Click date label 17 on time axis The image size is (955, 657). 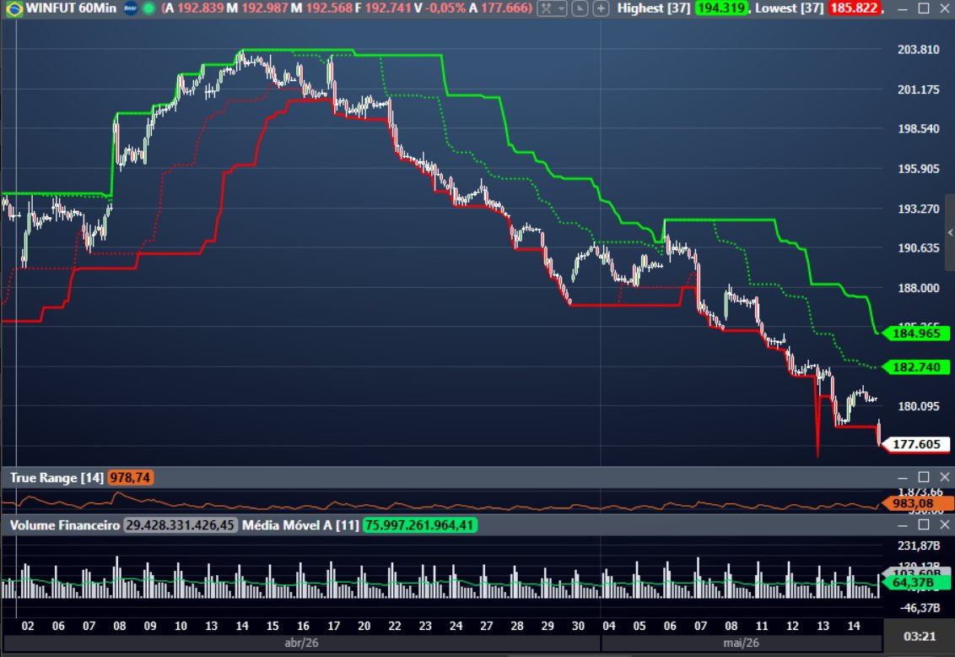pos(333,626)
